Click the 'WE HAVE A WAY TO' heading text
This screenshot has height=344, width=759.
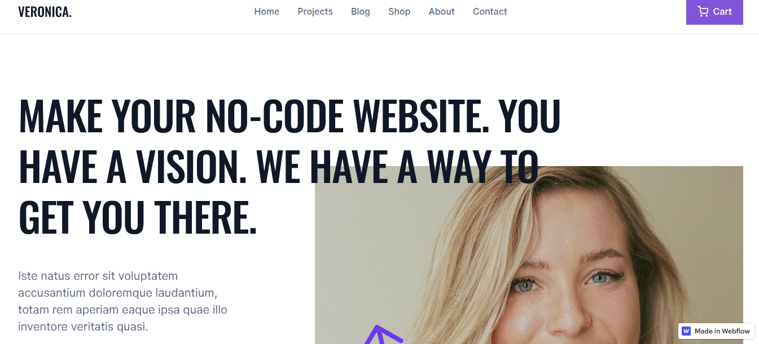coord(397,166)
